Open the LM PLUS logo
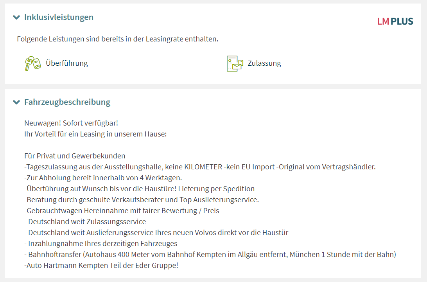Image resolution: width=427 pixels, height=282 pixels. click(395, 21)
